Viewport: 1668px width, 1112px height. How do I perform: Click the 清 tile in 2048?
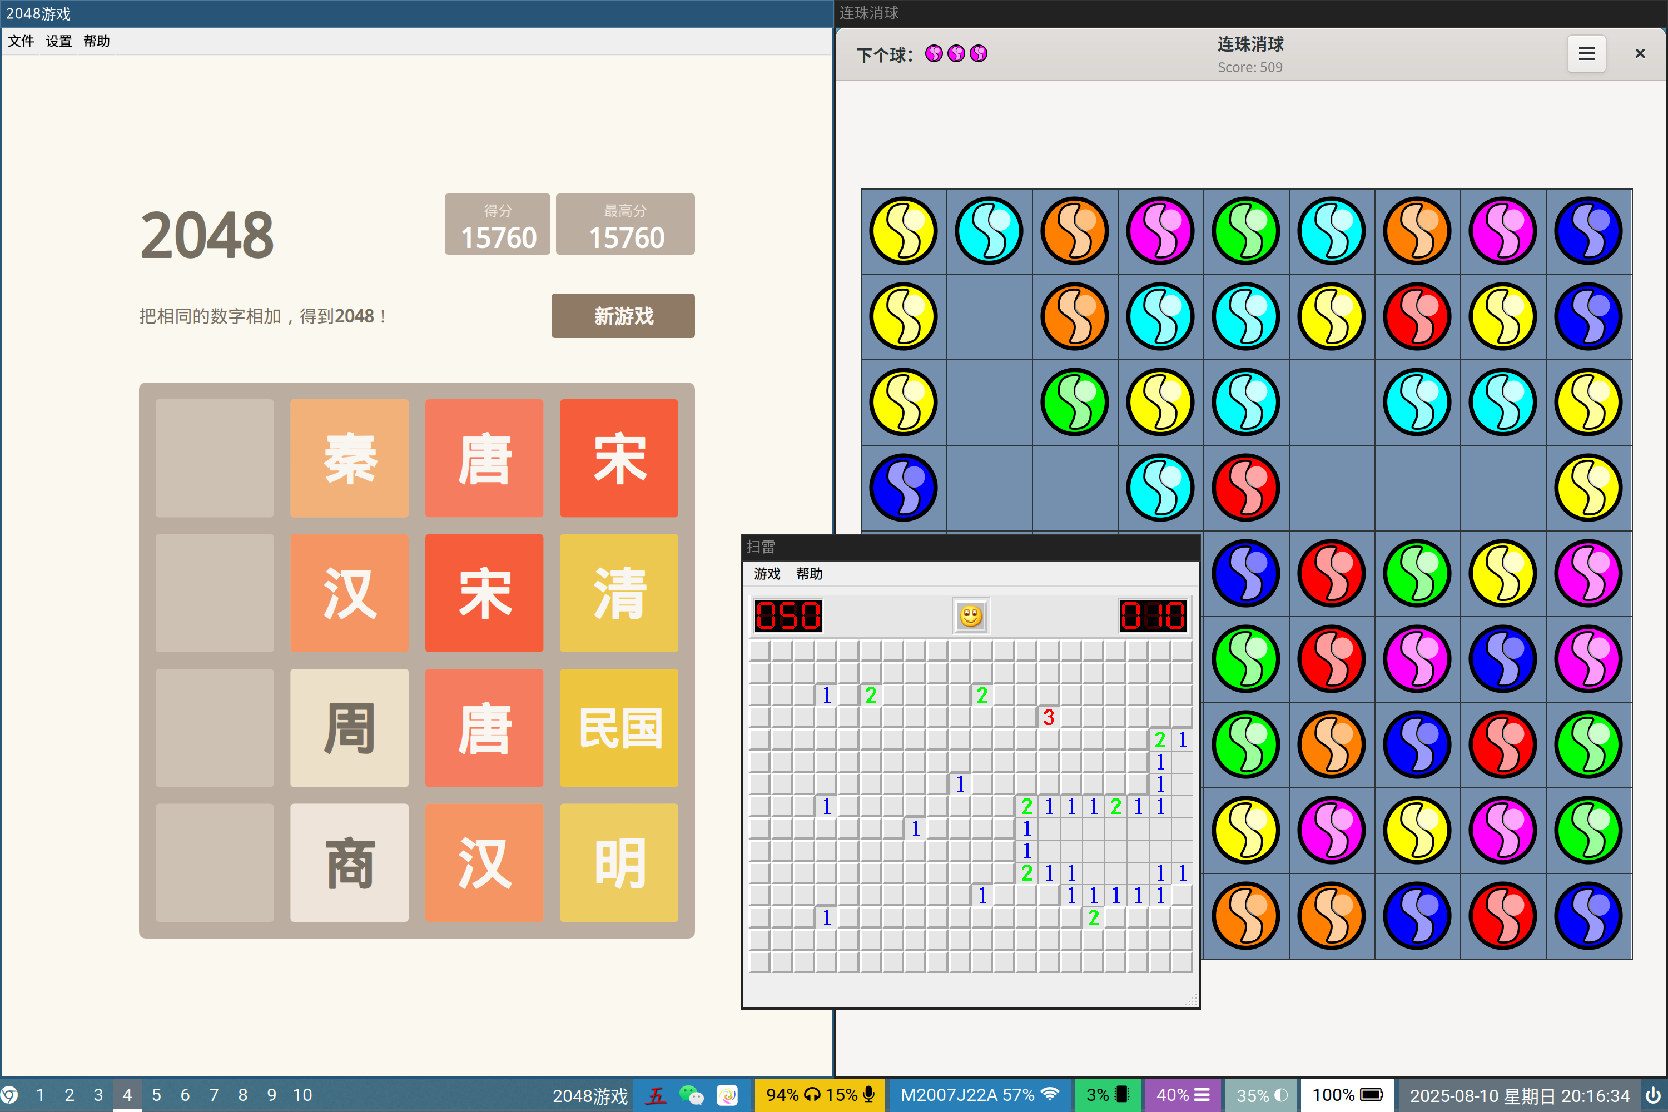pyautogui.click(x=619, y=593)
